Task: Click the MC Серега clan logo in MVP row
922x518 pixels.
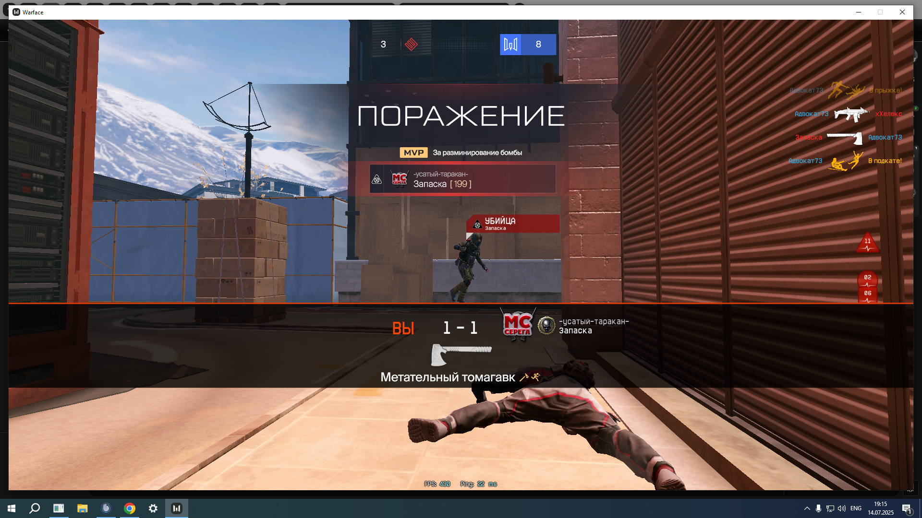Action: pos(400,179)
